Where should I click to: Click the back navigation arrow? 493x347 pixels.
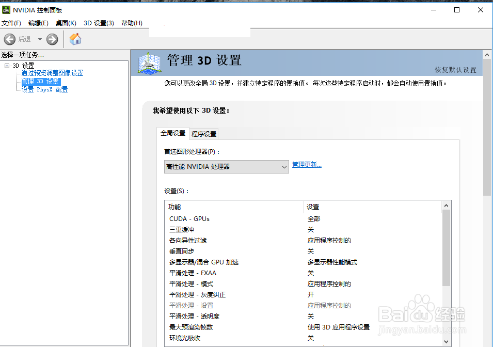click(10, 39)
